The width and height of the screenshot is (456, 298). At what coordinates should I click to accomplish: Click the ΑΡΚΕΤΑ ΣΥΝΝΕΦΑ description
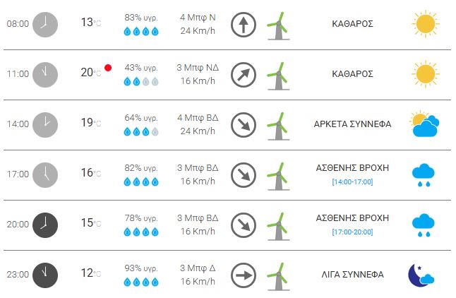[x=352, y=124]
